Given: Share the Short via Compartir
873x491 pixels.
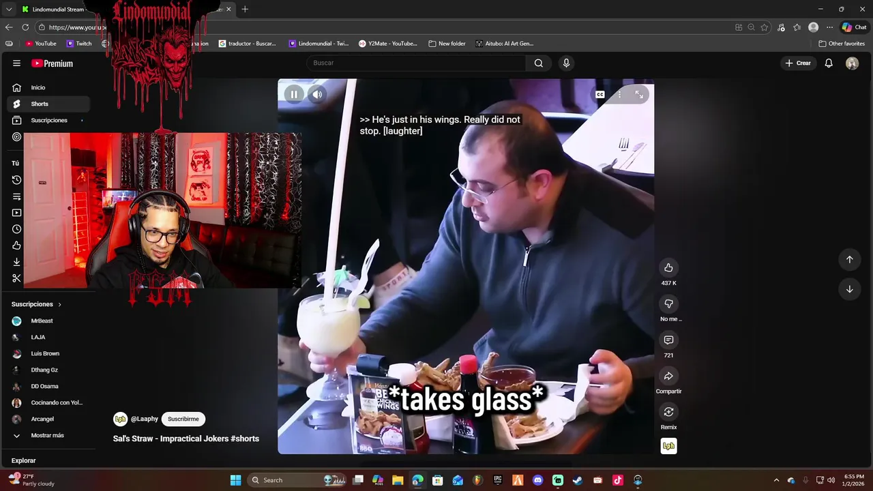Looking at the screenshot, I should [668, 376].
